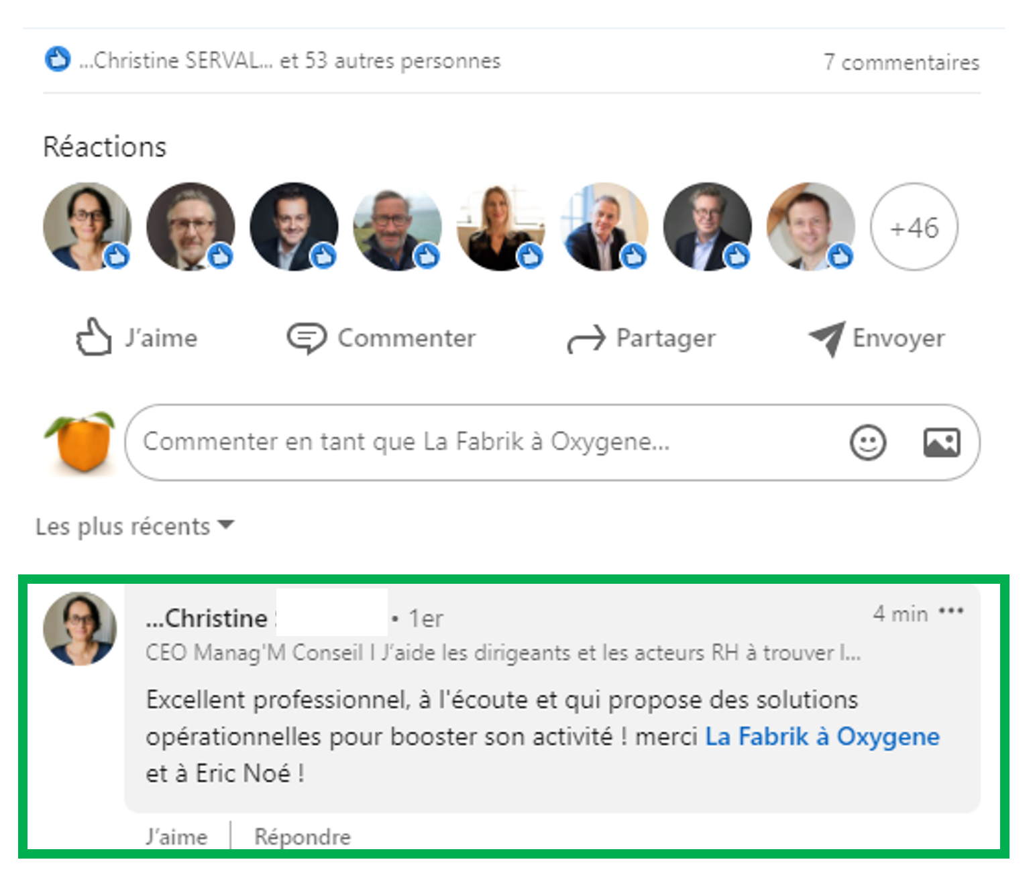
Task: Open the '7 commentaires' link
Action: [x=901, y=62]
